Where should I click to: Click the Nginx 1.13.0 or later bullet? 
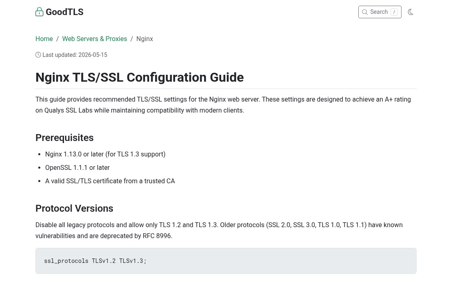pos(105,154)
